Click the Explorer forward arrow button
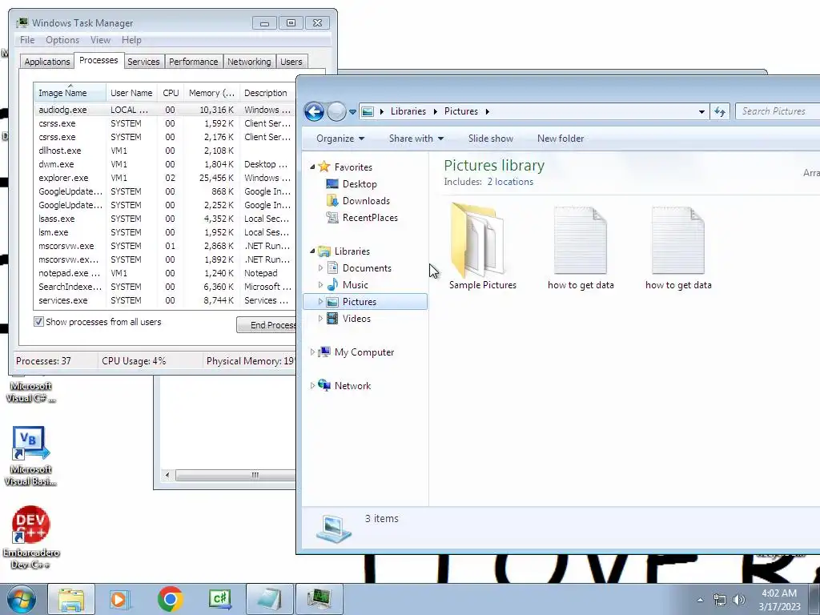The image size is (820, 615). pos(336,111)
